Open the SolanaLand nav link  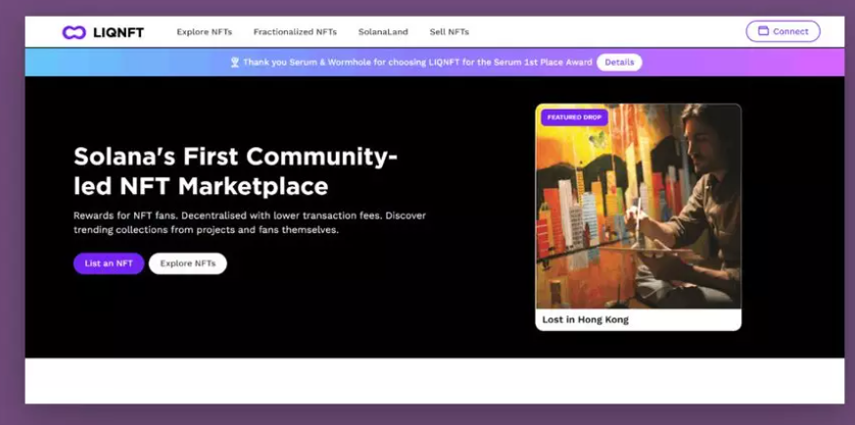[383, 32]
